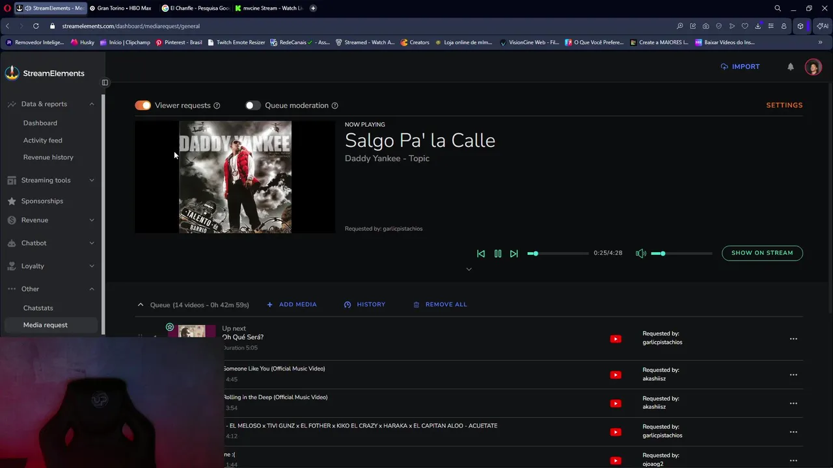The width and height of the screenshot is (833, 468).
Task: Open Chatstats in sidebar
Action: point(38,308)
